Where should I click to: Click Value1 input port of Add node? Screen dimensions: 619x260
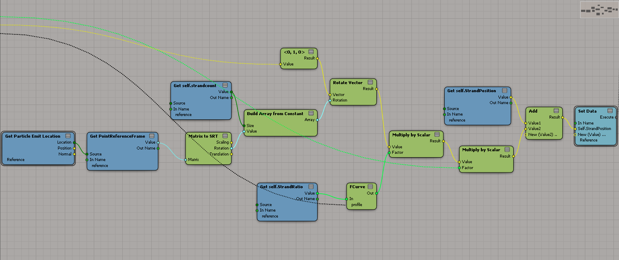526,123
